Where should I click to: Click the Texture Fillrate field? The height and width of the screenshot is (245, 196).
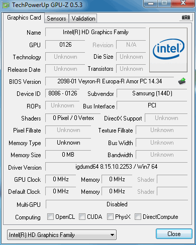(162, 130)
